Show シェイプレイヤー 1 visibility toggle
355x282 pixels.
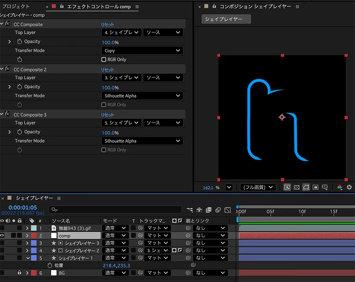click(2, 258)
